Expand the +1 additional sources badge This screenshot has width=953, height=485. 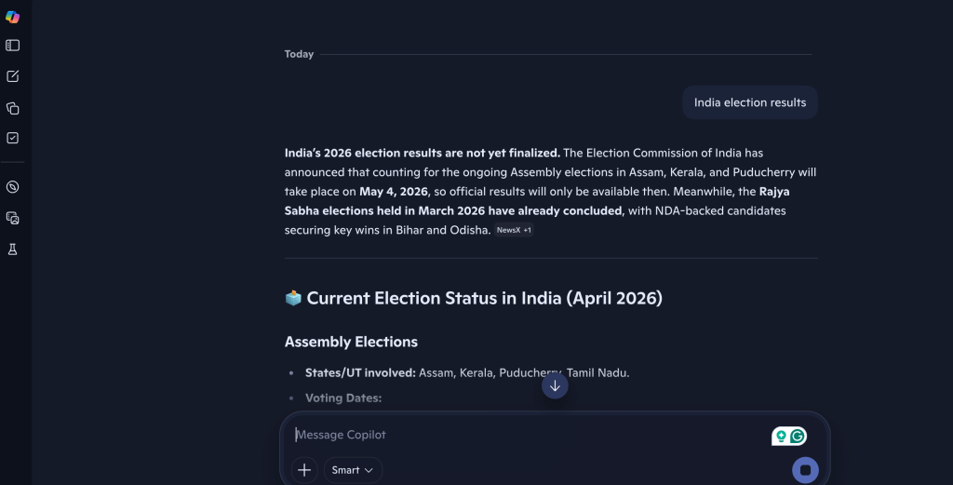tap(527, 230)
